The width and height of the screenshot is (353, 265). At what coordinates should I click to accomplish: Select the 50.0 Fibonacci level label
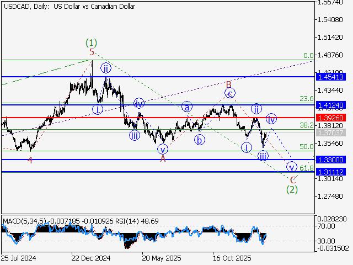click(x=307, y=147)
